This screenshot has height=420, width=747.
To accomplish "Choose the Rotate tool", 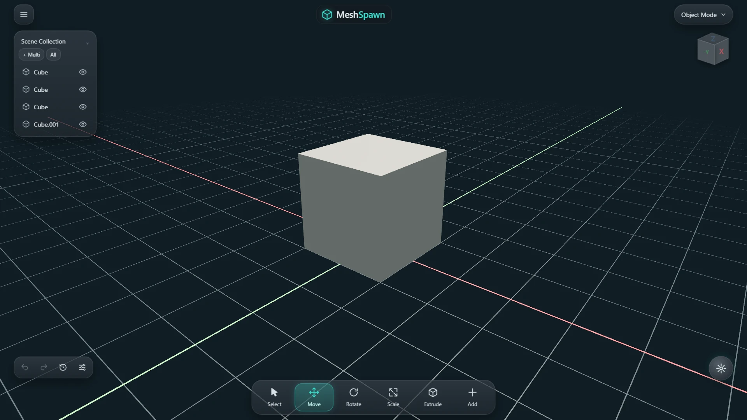I will 354,397.
